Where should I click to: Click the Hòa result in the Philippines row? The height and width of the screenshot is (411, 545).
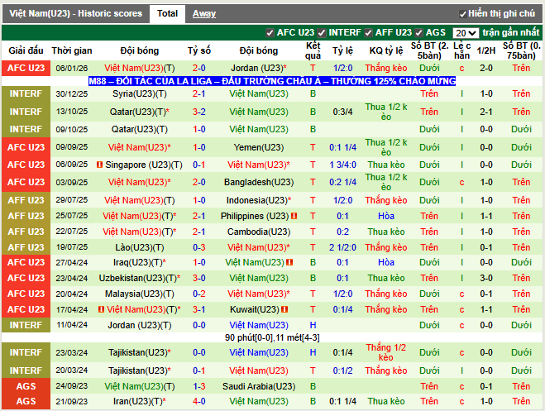[x=386, y=216]
